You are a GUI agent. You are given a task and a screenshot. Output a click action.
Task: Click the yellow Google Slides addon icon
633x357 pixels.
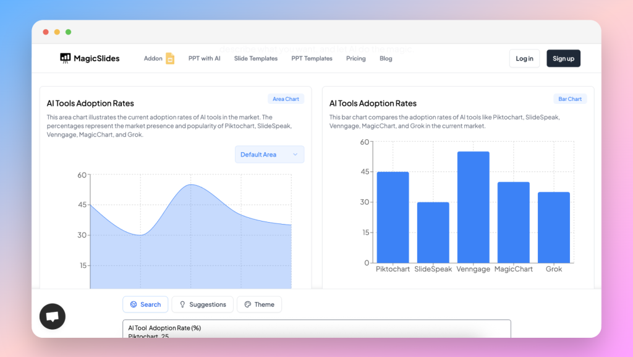click(x=170, y=59)
